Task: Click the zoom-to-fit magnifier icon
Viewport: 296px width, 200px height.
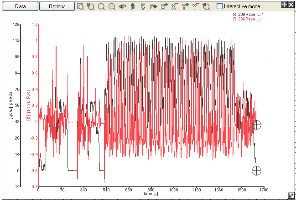Action: click(81, 6)
